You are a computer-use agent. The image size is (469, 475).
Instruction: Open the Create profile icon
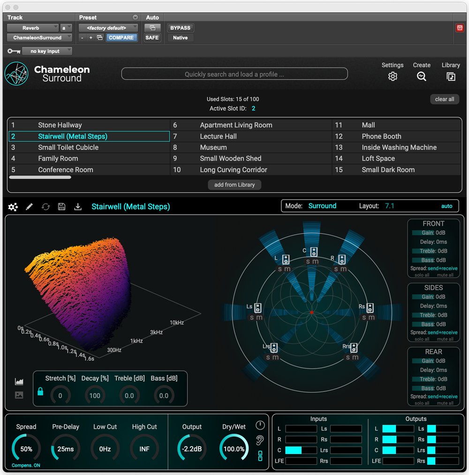pos(421,76)
